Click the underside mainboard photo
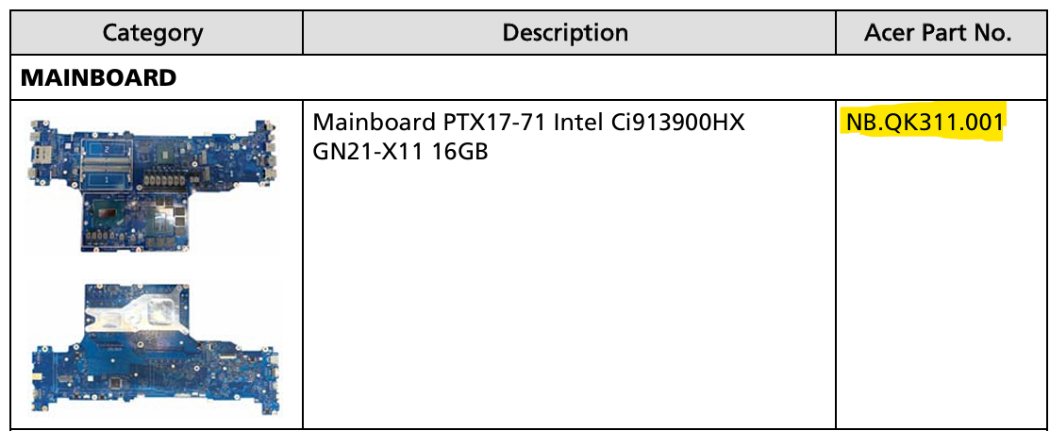The height and width of the screenshot is (431, 1050). pos(156,349)
